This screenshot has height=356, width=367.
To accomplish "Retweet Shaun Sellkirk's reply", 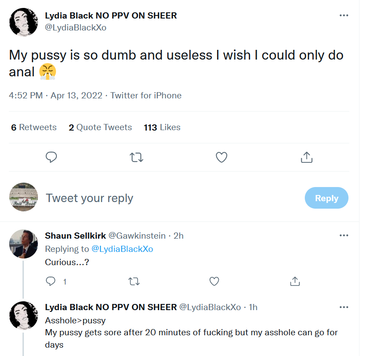I will (x=133, y=281).
